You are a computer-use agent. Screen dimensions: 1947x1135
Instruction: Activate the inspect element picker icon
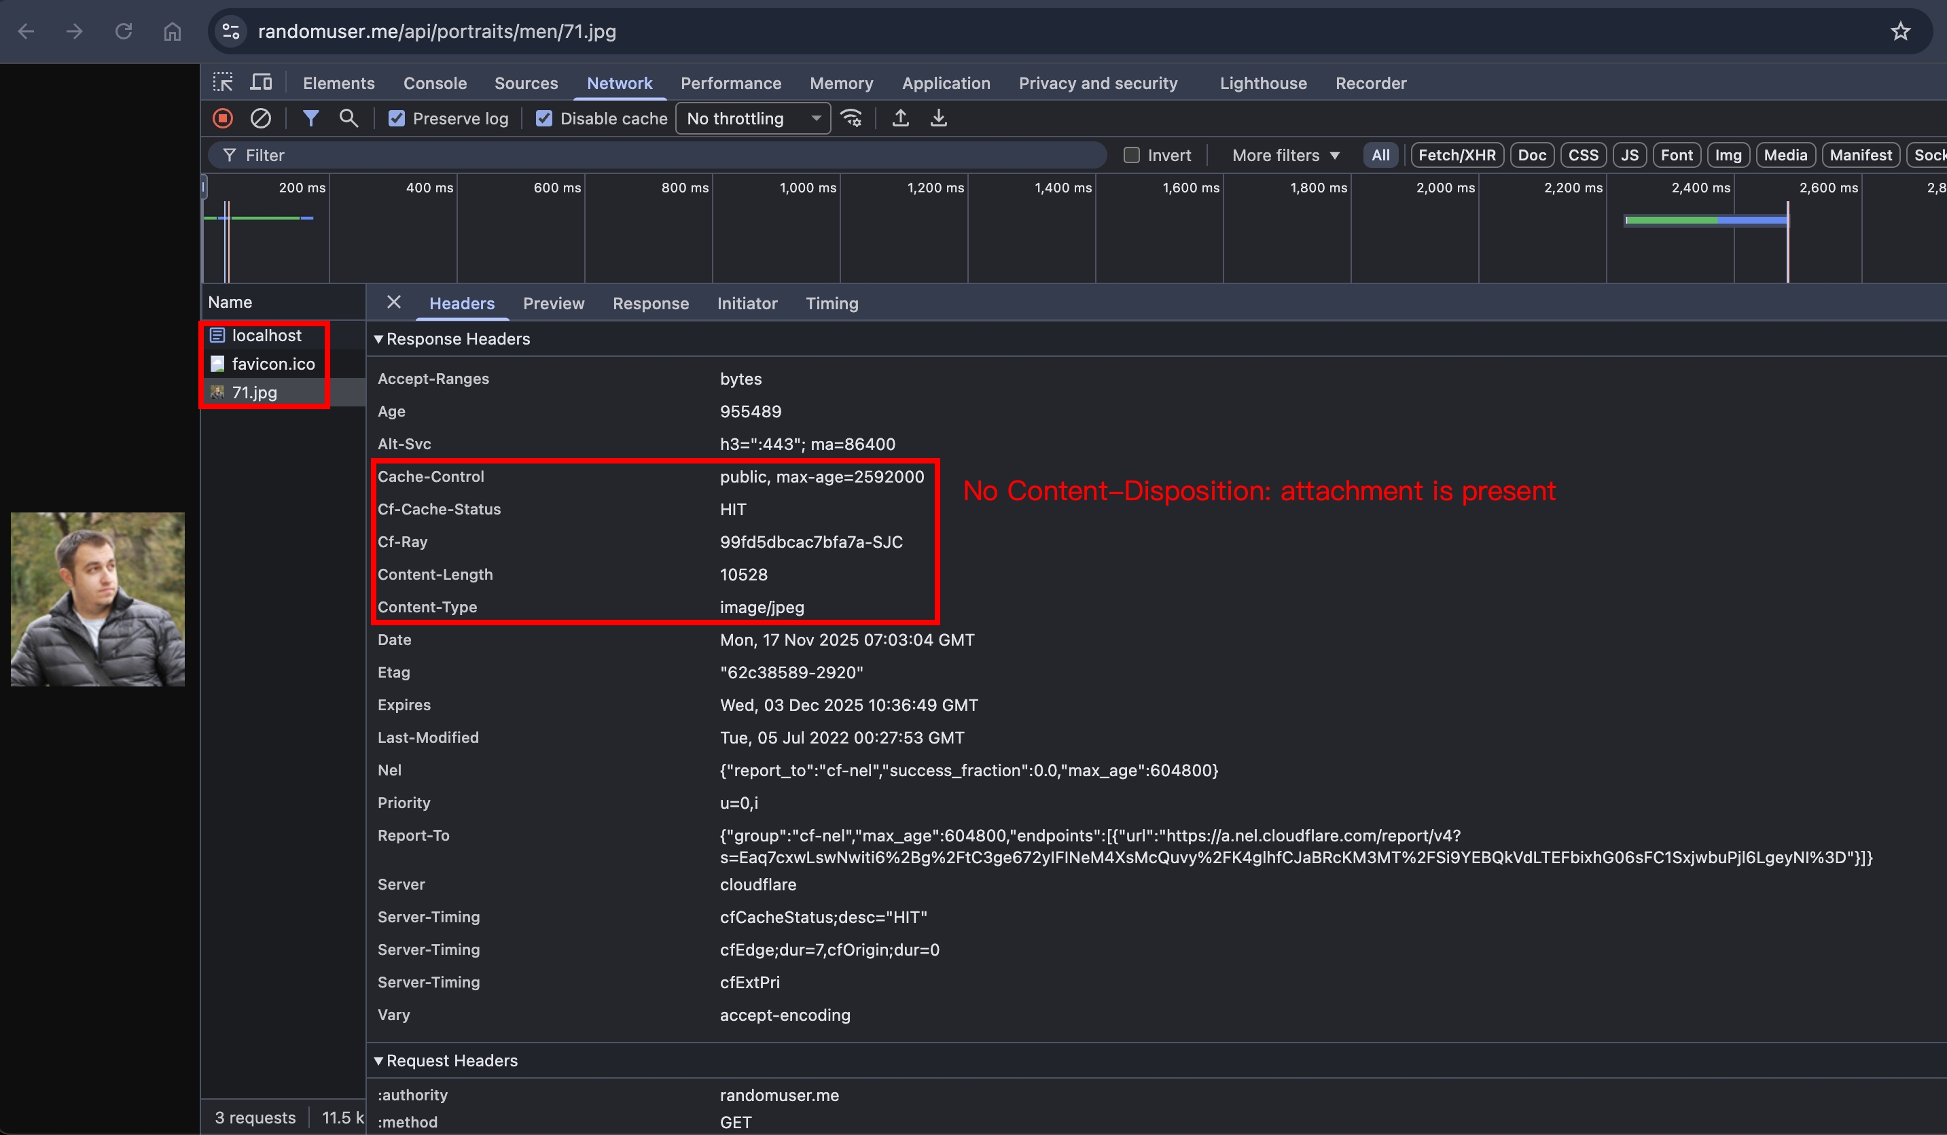coord(224,82)
